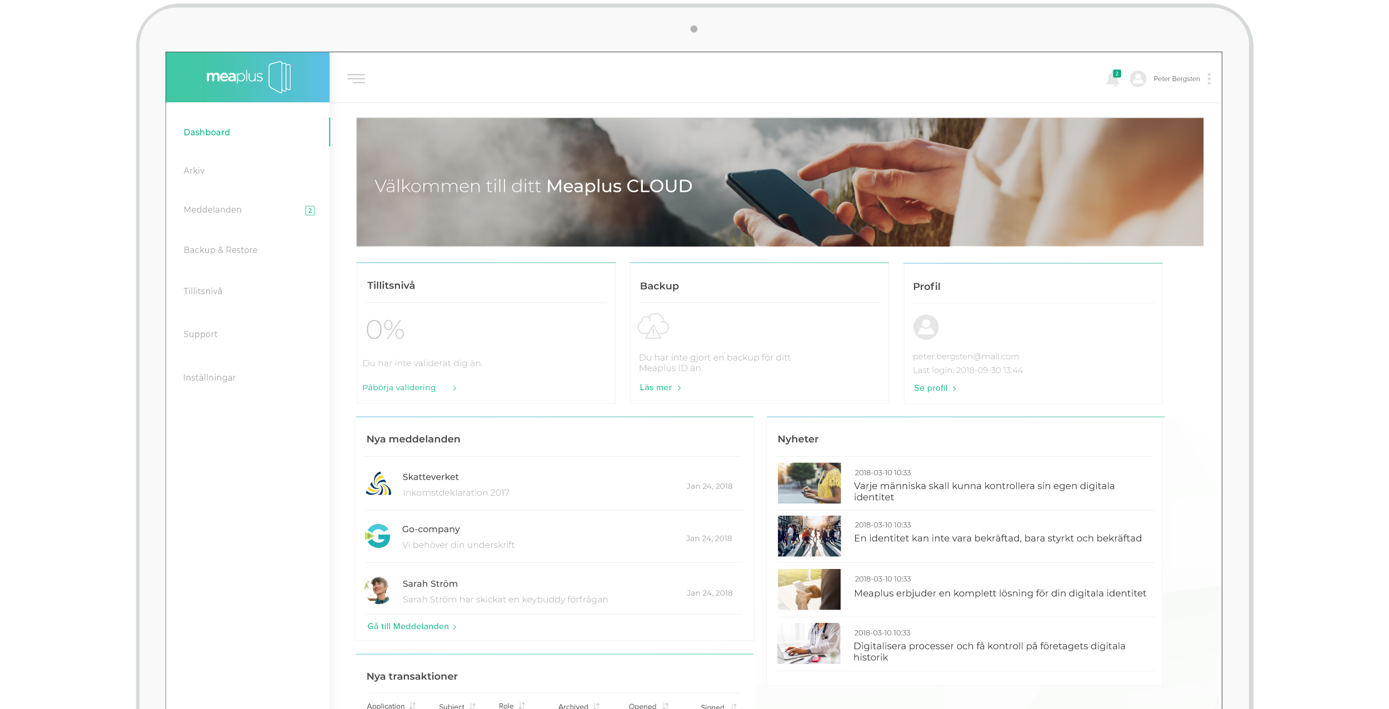This screenshot has height=709, width=1389.
Task: Sort by Subject column arrows
Action: pos(472,706)
